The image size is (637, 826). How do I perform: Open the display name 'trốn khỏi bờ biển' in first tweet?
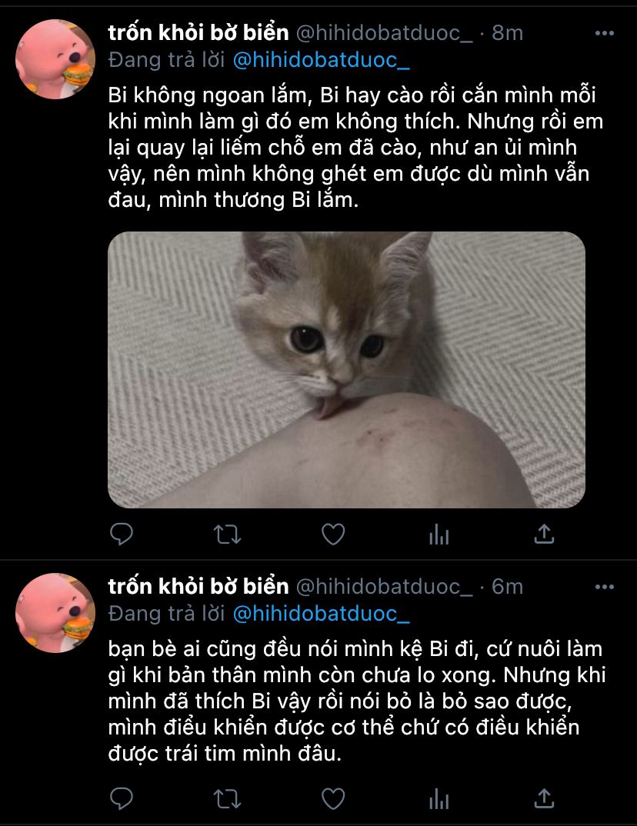pos(198,32)
